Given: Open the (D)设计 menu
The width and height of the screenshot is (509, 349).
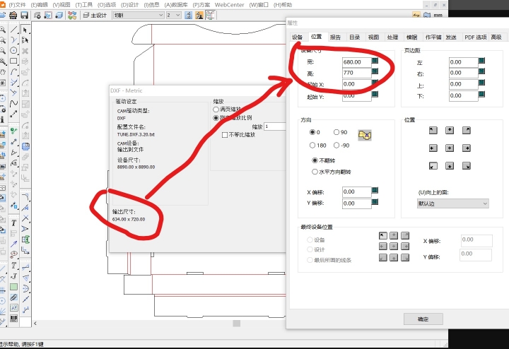Looking at the screenshot, I should (x=130, y=4).
